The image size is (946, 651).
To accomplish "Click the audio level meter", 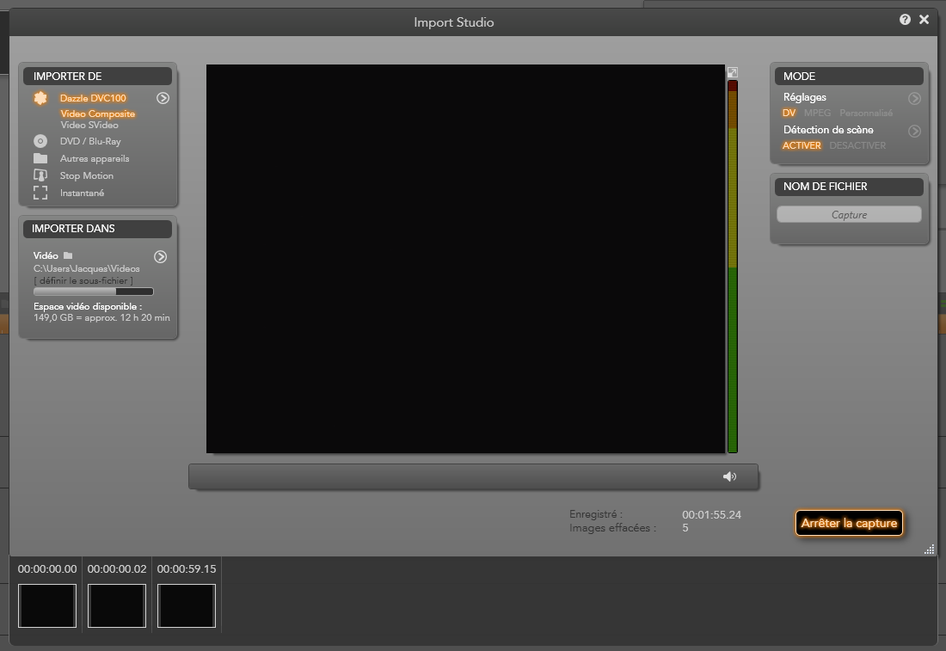I will pyautogui.click(x=733, y=267).
